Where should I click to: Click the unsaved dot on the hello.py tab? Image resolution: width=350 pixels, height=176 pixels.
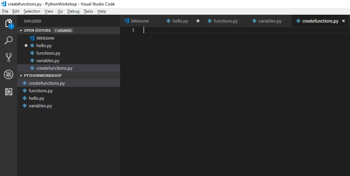coord(198,21)
